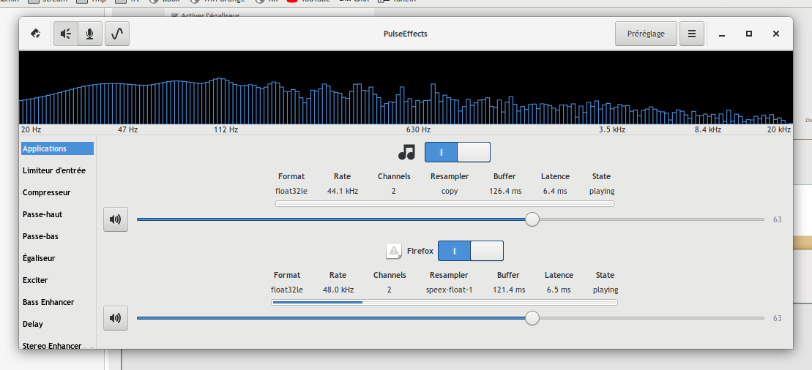Click the music player level bar

(x=445, y=203)
